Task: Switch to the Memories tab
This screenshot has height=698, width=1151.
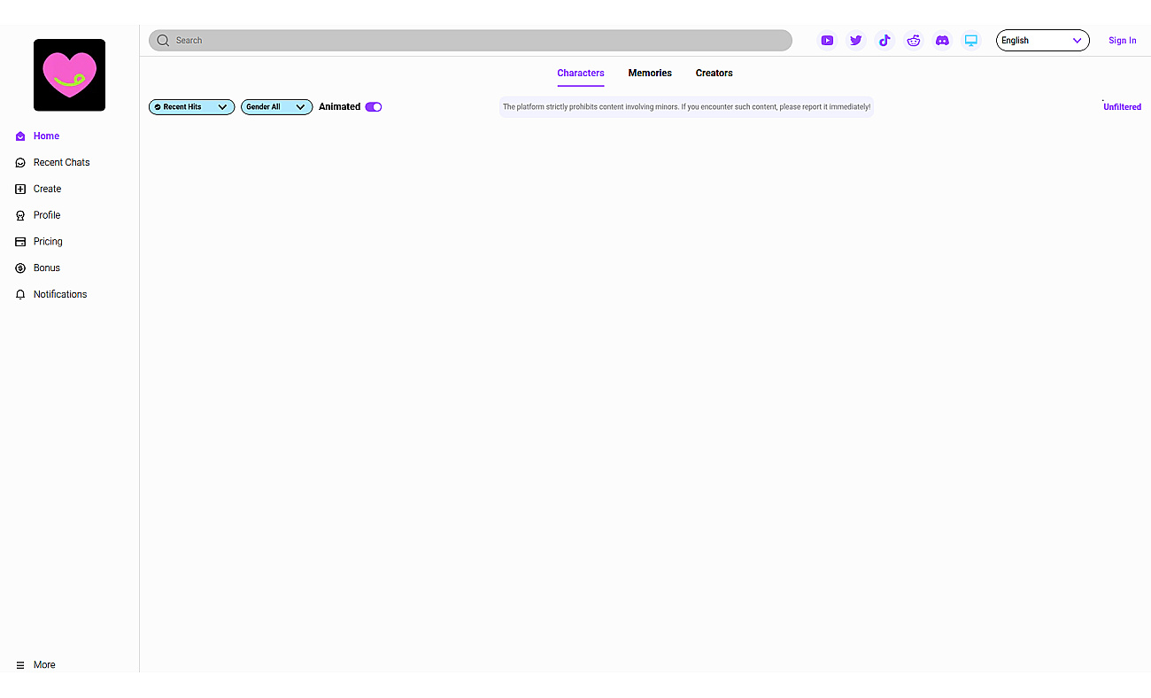Action: (x=650, y=74)
